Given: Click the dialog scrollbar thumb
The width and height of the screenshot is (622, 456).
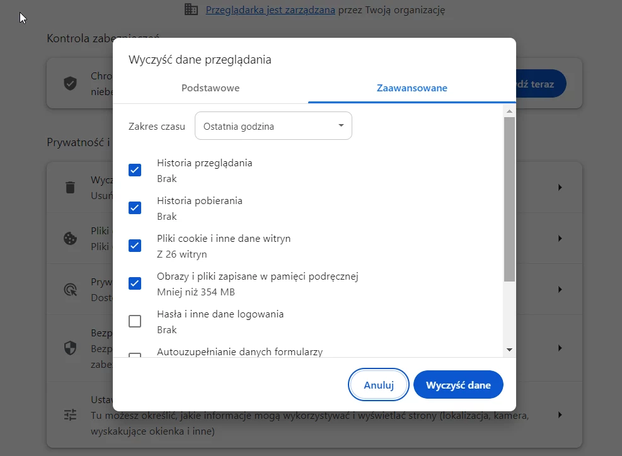Looking at the screenshot, I should pyautogui.click(x=509, y=200).
